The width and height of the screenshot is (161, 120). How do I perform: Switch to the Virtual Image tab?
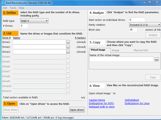click(98, 50)
